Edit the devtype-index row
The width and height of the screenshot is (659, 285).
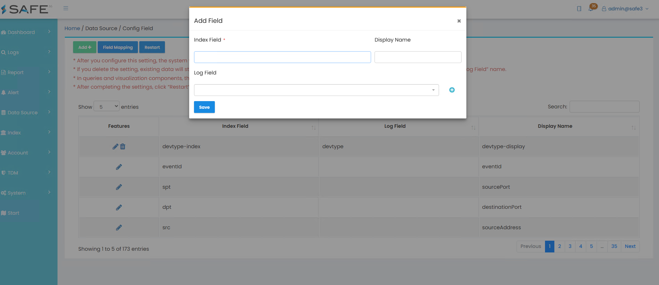pos(115,146)
